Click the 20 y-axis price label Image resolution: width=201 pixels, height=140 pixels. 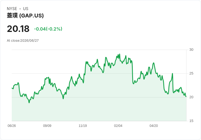click(x=191, y=97)
